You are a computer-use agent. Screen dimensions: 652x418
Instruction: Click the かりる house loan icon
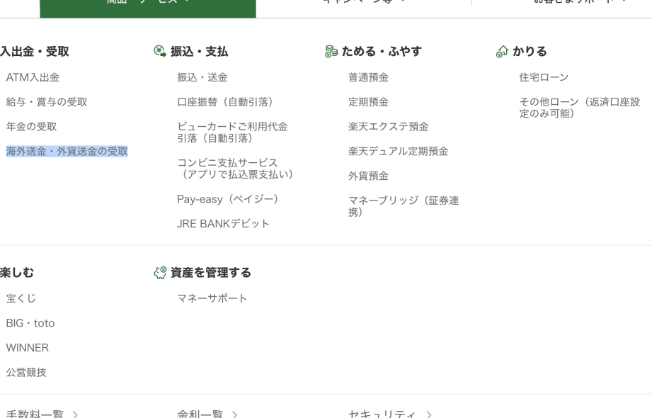(502, 51)
